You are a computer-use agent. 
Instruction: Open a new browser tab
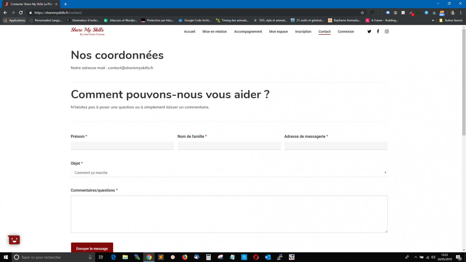[66, 4]
